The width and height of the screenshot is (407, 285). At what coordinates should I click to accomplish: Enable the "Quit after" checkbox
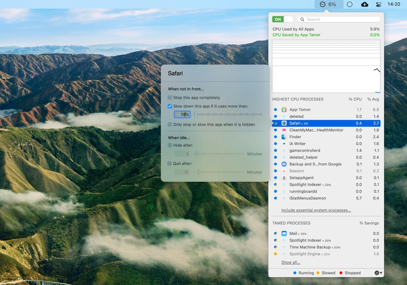170,164
